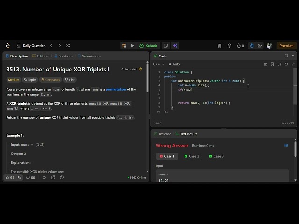This screenshot has width=299, height=224.
Task: Toggle the timer stopwatch icon
Action: pyautogui.click(x=252, y=46)
